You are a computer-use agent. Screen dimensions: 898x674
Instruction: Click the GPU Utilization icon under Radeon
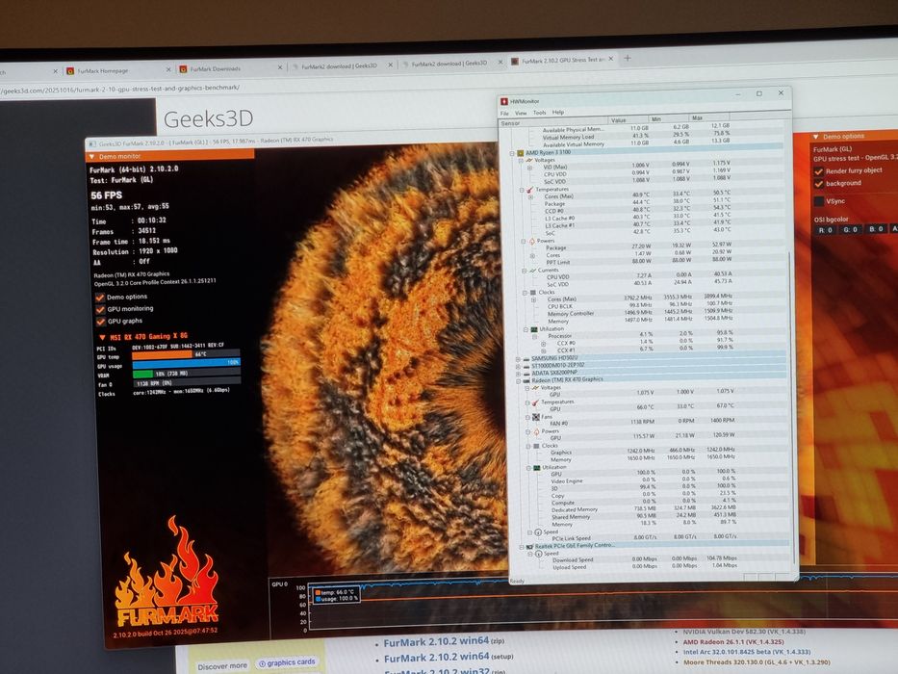537,468
